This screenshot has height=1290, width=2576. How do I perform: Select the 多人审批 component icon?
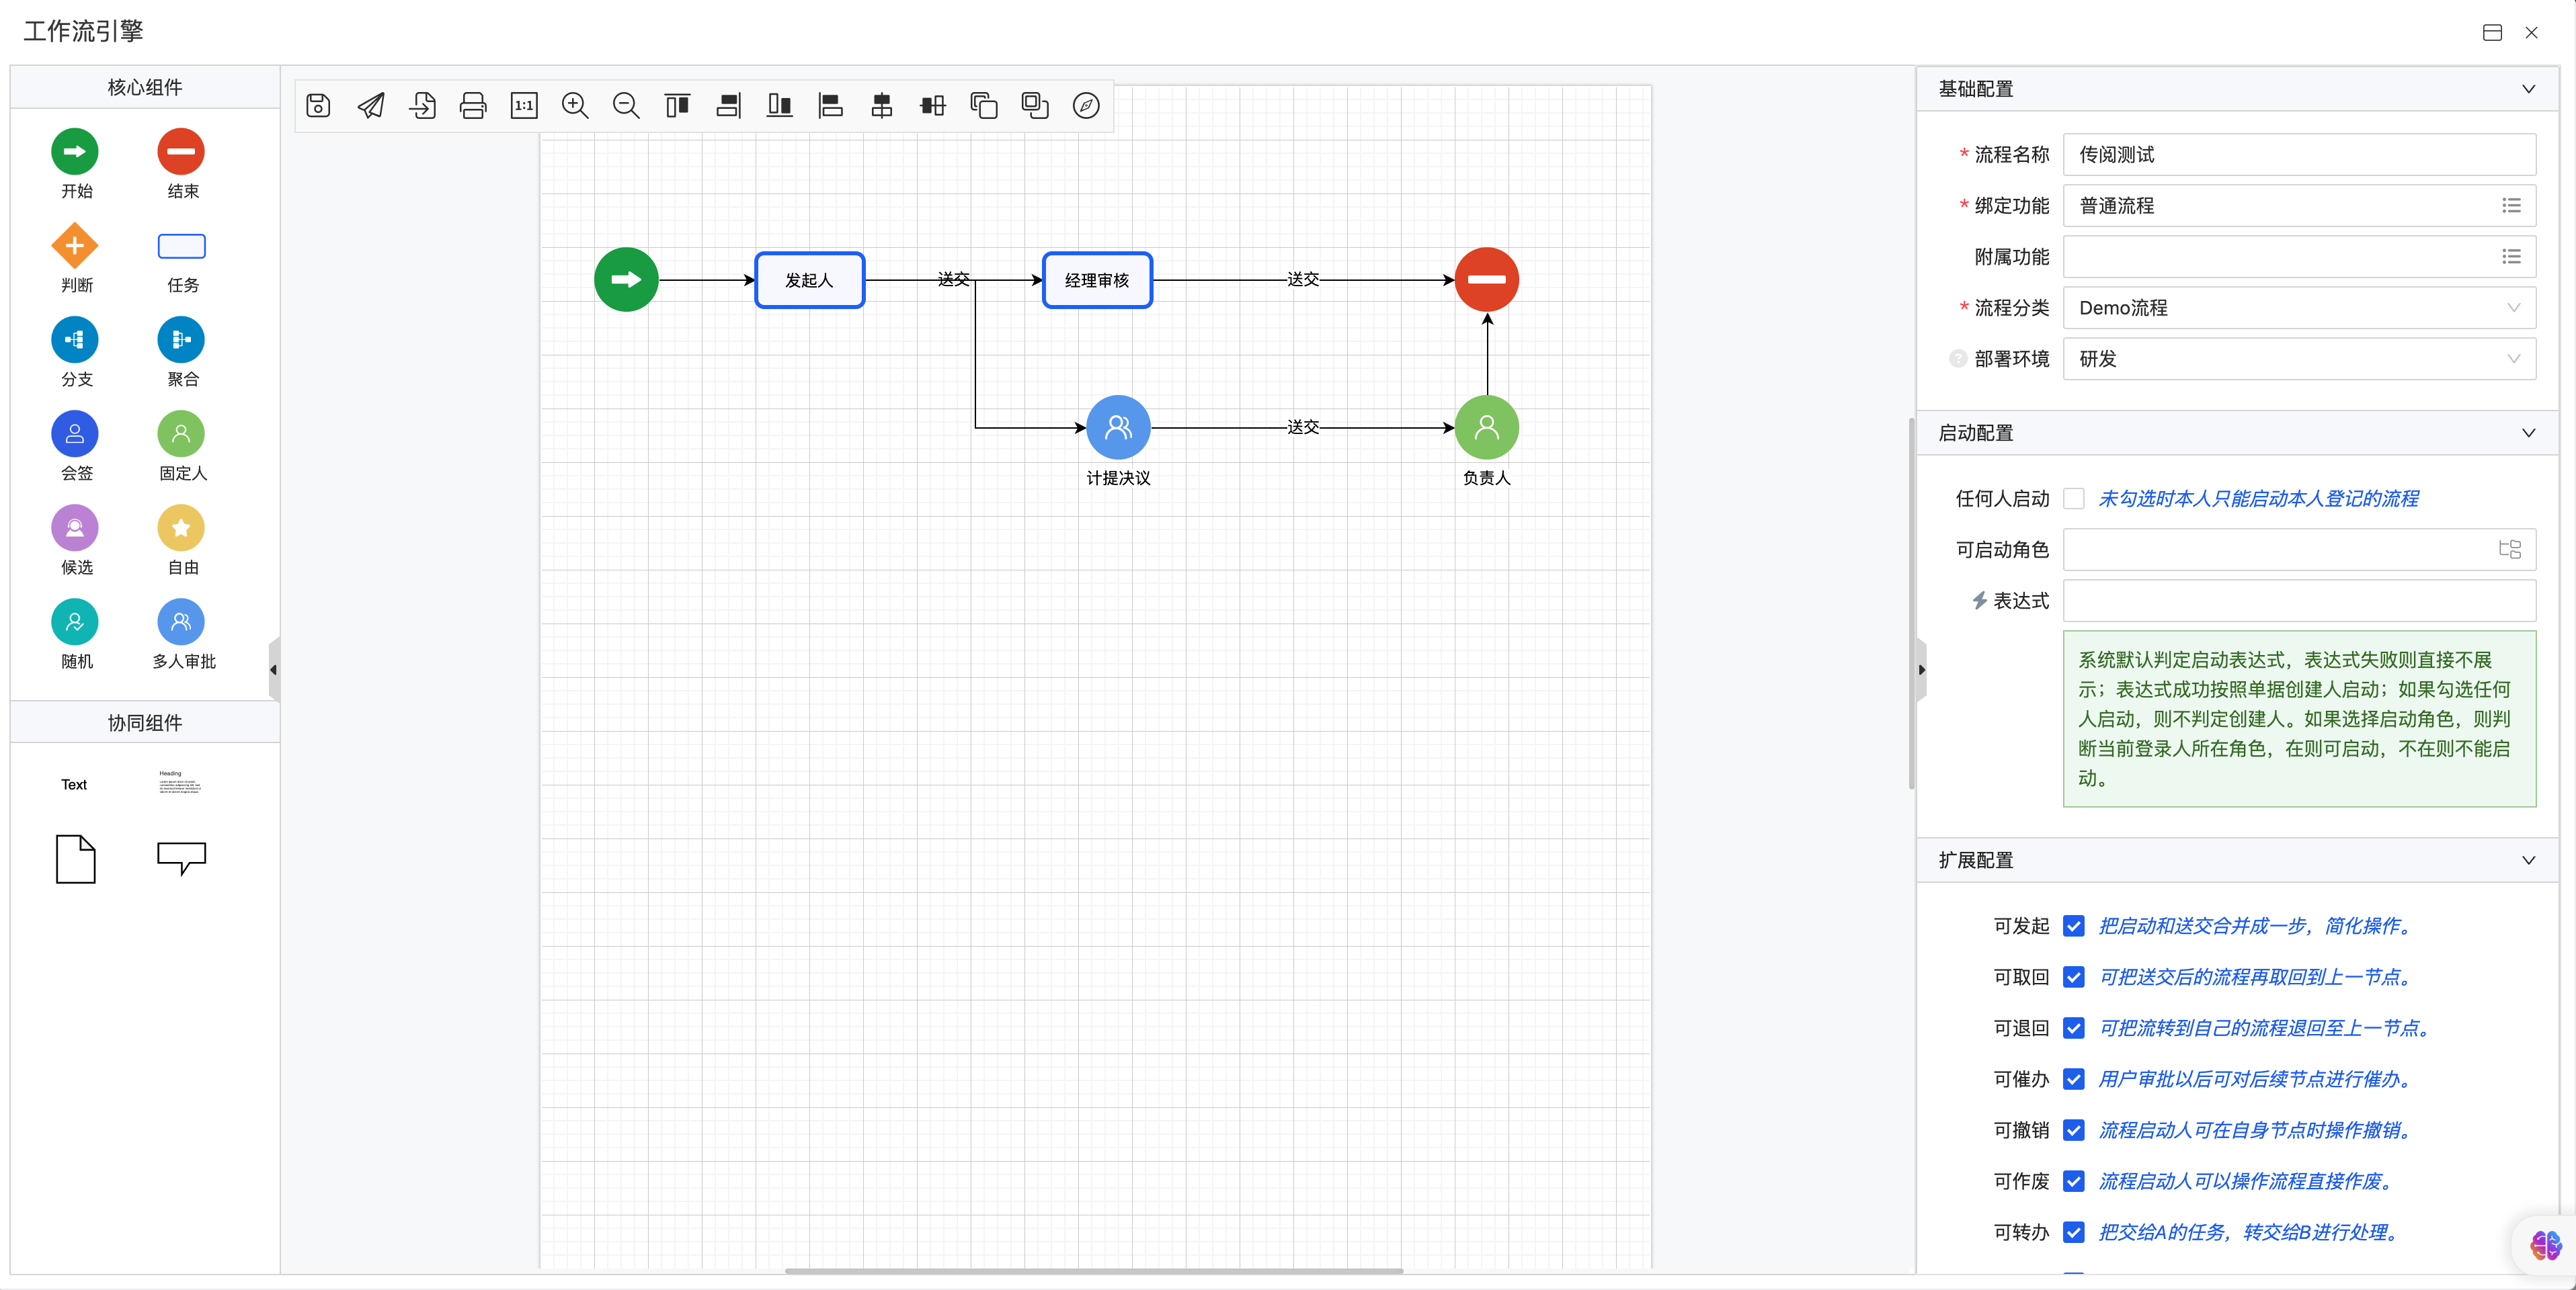point(181,621)
